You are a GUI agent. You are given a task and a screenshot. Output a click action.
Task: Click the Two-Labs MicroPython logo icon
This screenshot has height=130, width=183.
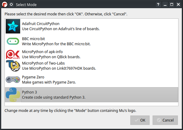(13, 66)
